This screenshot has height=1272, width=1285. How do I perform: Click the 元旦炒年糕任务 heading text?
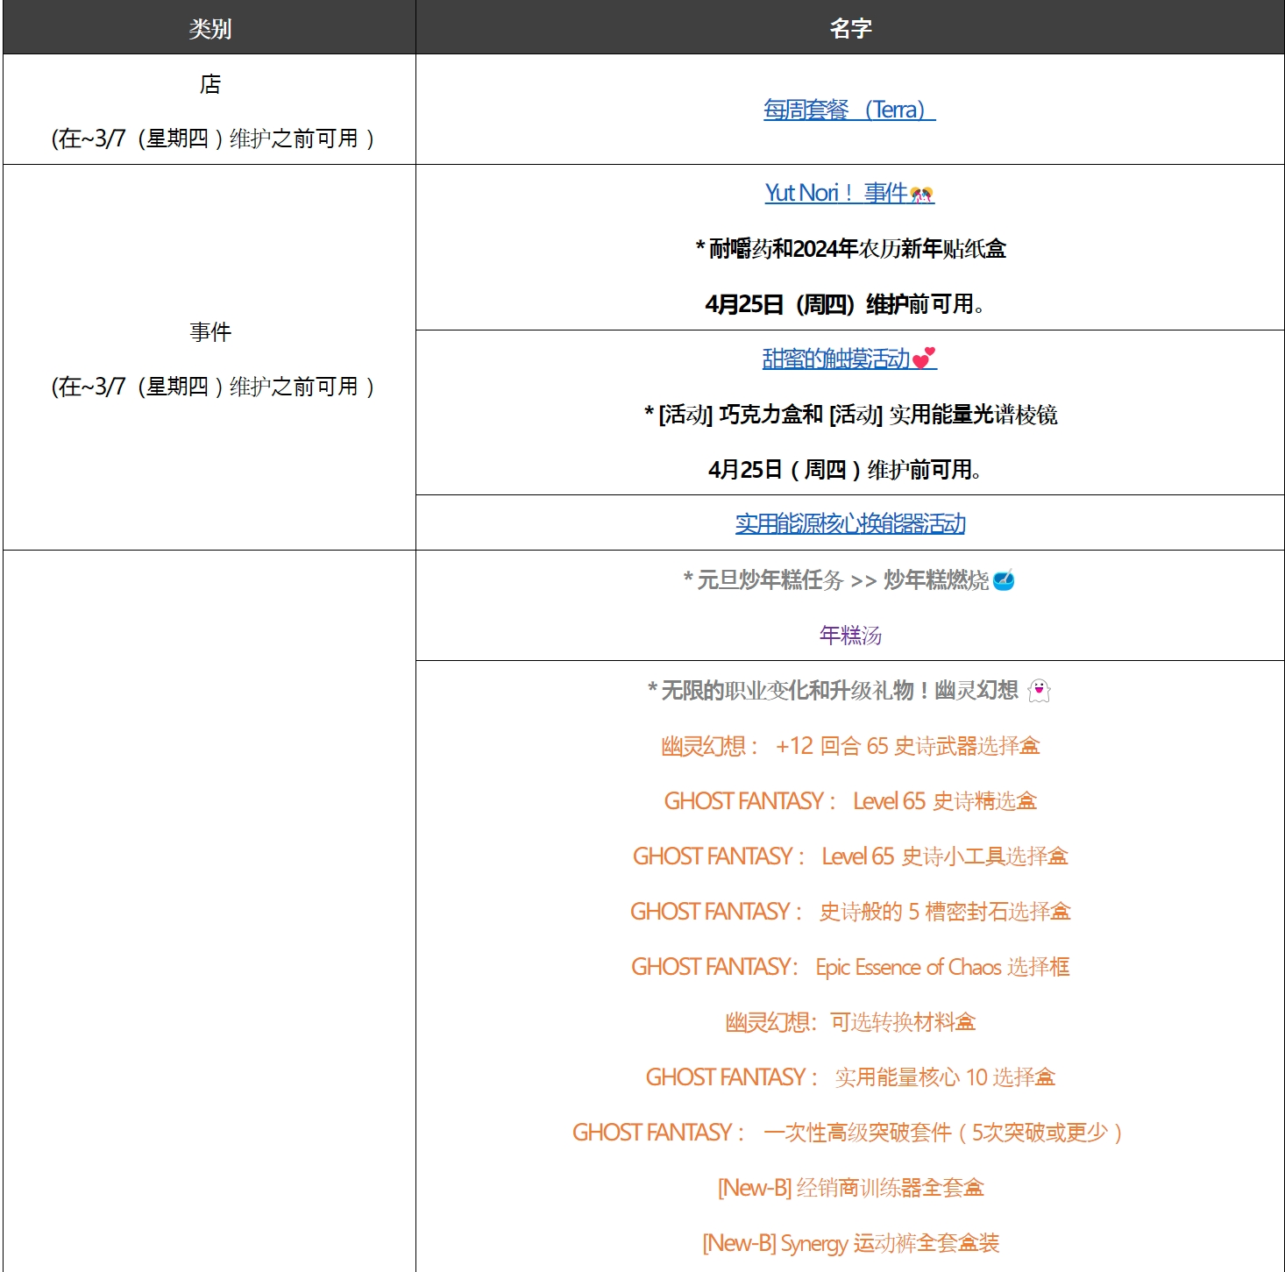point(763,580)
